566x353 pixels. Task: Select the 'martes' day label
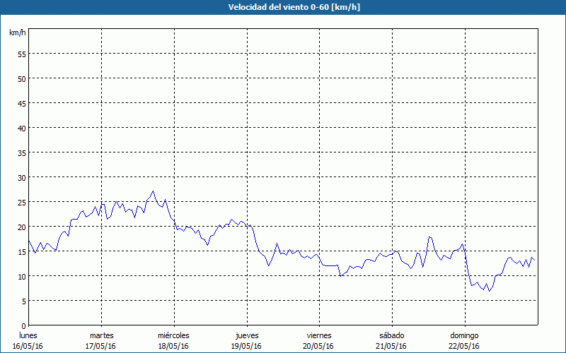tap(101, 335)
